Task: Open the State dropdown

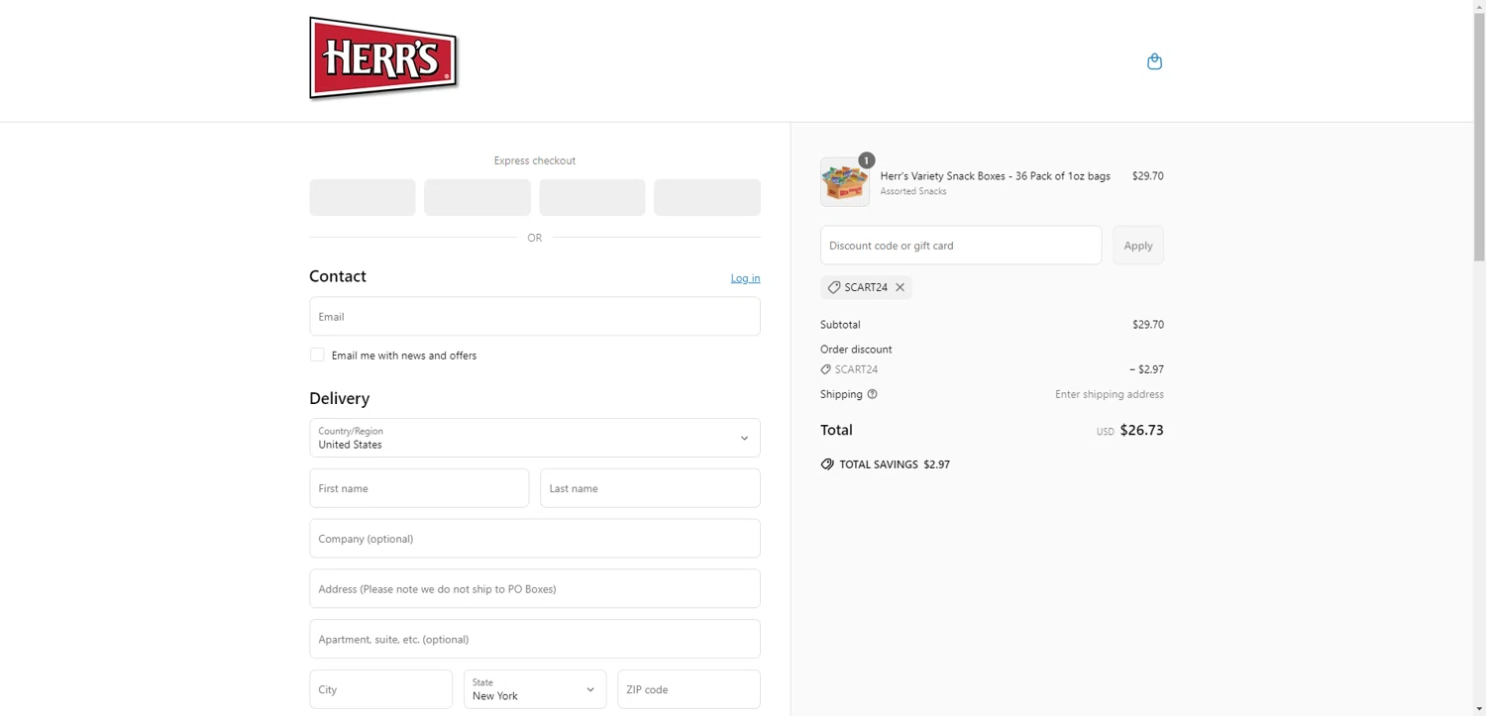Action: [535, 689]
